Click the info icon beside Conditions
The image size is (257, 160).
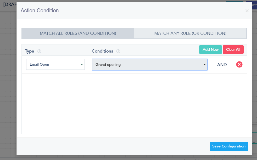point(118,51)
